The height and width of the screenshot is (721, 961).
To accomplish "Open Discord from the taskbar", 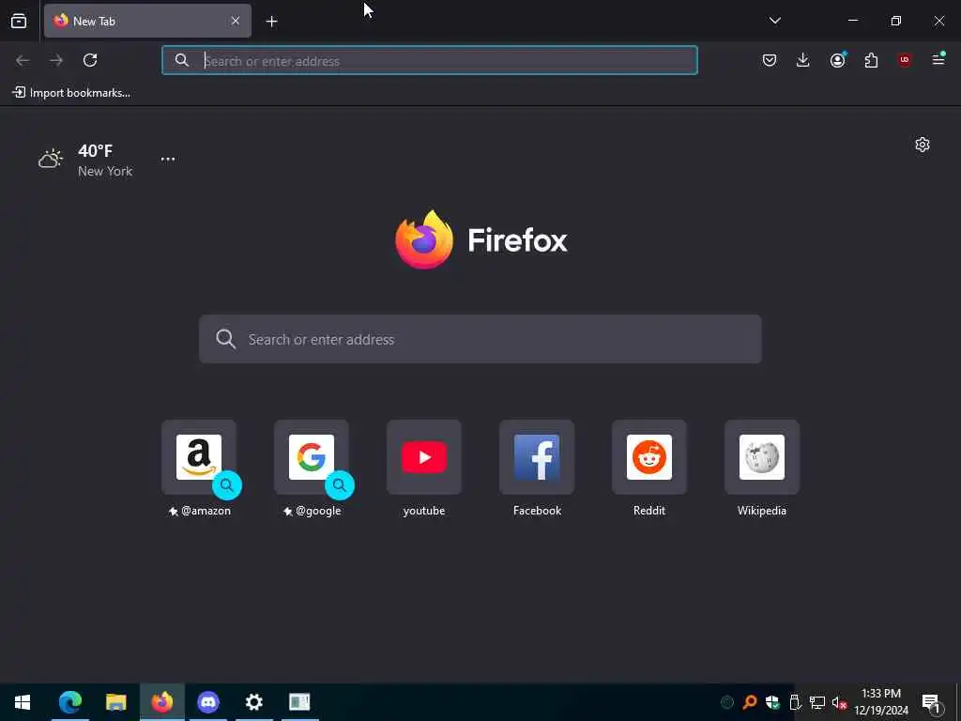I will tap(208, 702).
